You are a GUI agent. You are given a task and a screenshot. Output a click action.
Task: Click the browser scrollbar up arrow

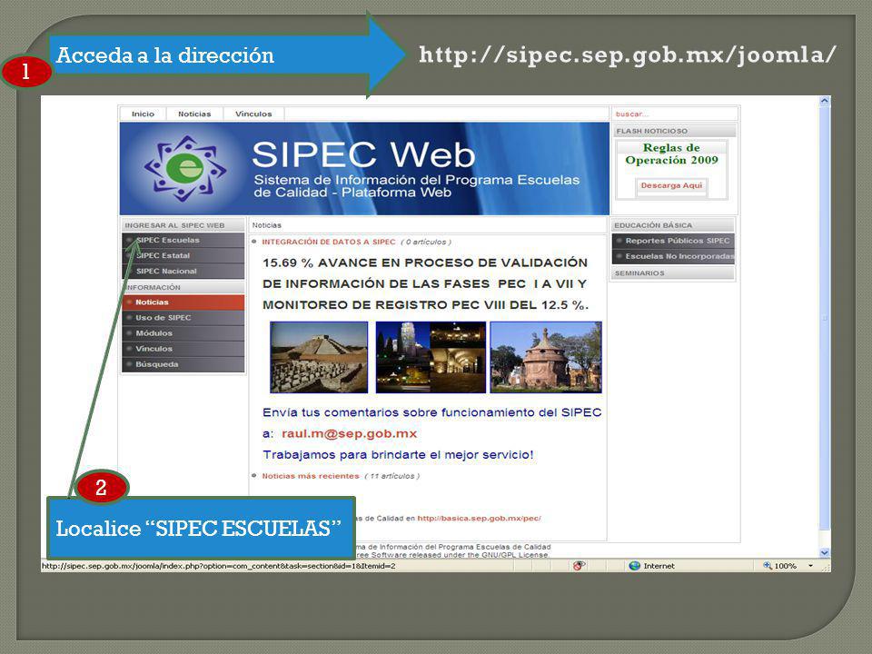pos(825,101)
